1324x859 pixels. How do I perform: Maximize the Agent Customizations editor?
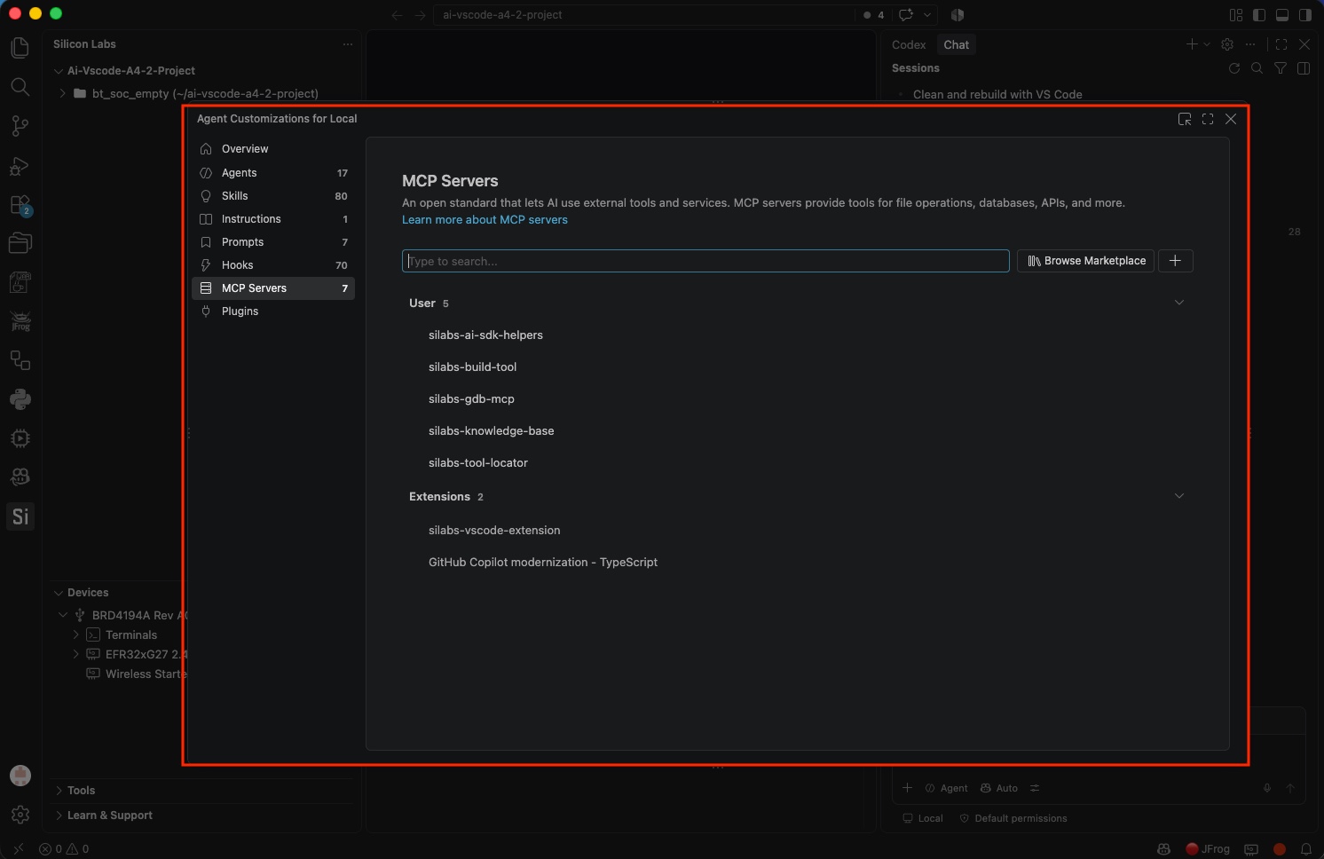(1208, 119)
